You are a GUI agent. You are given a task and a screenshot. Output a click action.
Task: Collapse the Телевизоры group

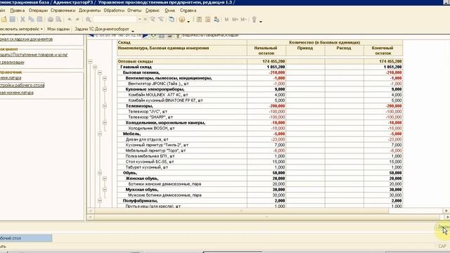coord(105,106)
